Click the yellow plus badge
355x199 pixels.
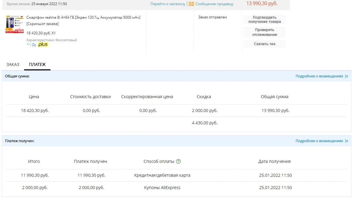click(43, 45)
